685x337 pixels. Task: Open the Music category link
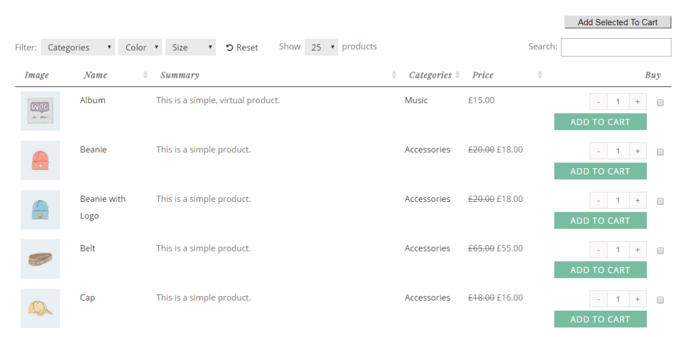pos(416,100)
